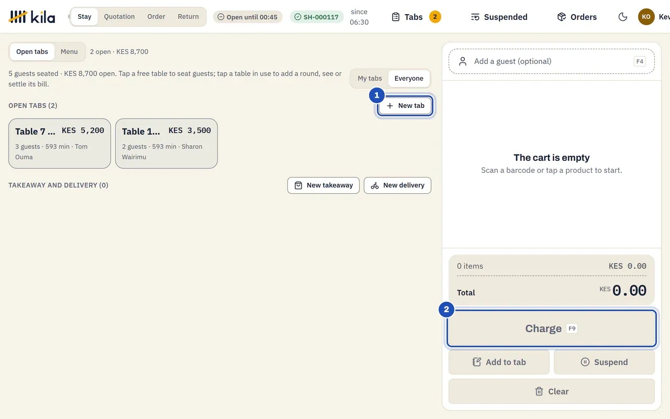This screenshot has height=419, width=670.
Task: Click the 'TAKEAWAY AND DELIVERY (0)' heading
Action: point(59,185)
